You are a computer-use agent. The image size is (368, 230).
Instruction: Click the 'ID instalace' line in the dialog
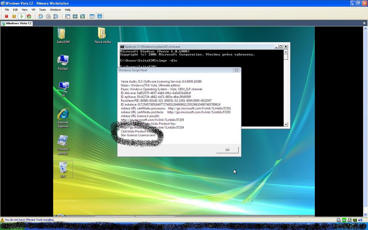(x=171, y=105)
